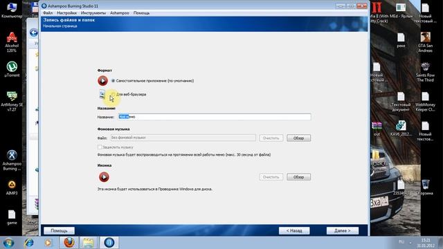The image size is (443, 249).
Task: Open Alcohol 120% desktop icon
Action: tap(12, 42)
